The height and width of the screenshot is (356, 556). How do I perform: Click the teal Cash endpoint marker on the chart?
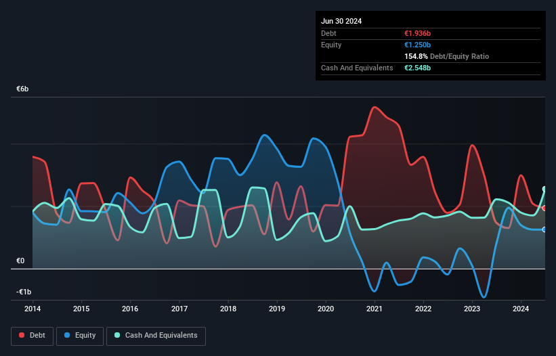[544, 189]
